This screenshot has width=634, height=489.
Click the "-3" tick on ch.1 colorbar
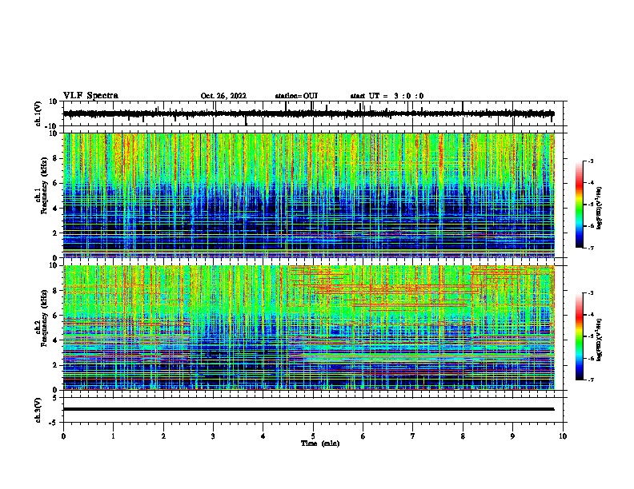(x=590, y=161)
